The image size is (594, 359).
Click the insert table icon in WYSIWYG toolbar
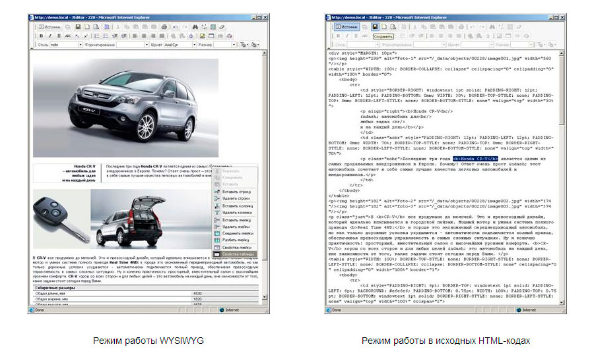pyautogui.click(x=211, y=36)
